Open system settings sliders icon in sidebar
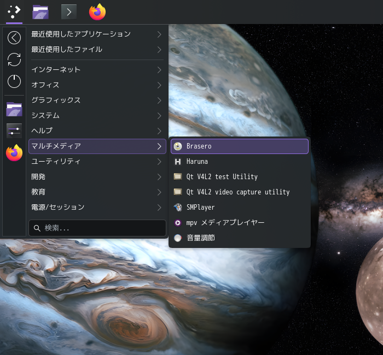383x355 pixels. click(x=14, y=131)
